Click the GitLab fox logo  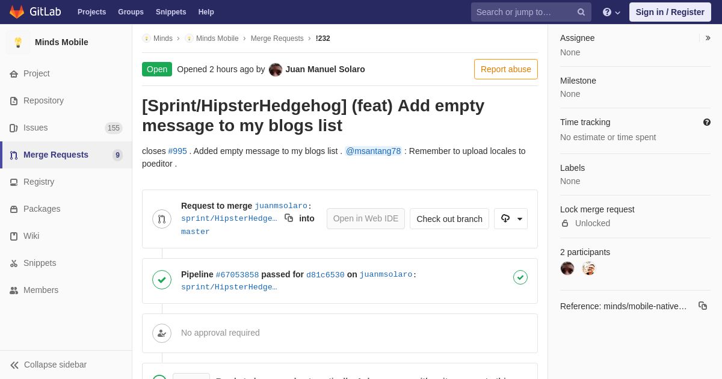click(x=17, y=12)
